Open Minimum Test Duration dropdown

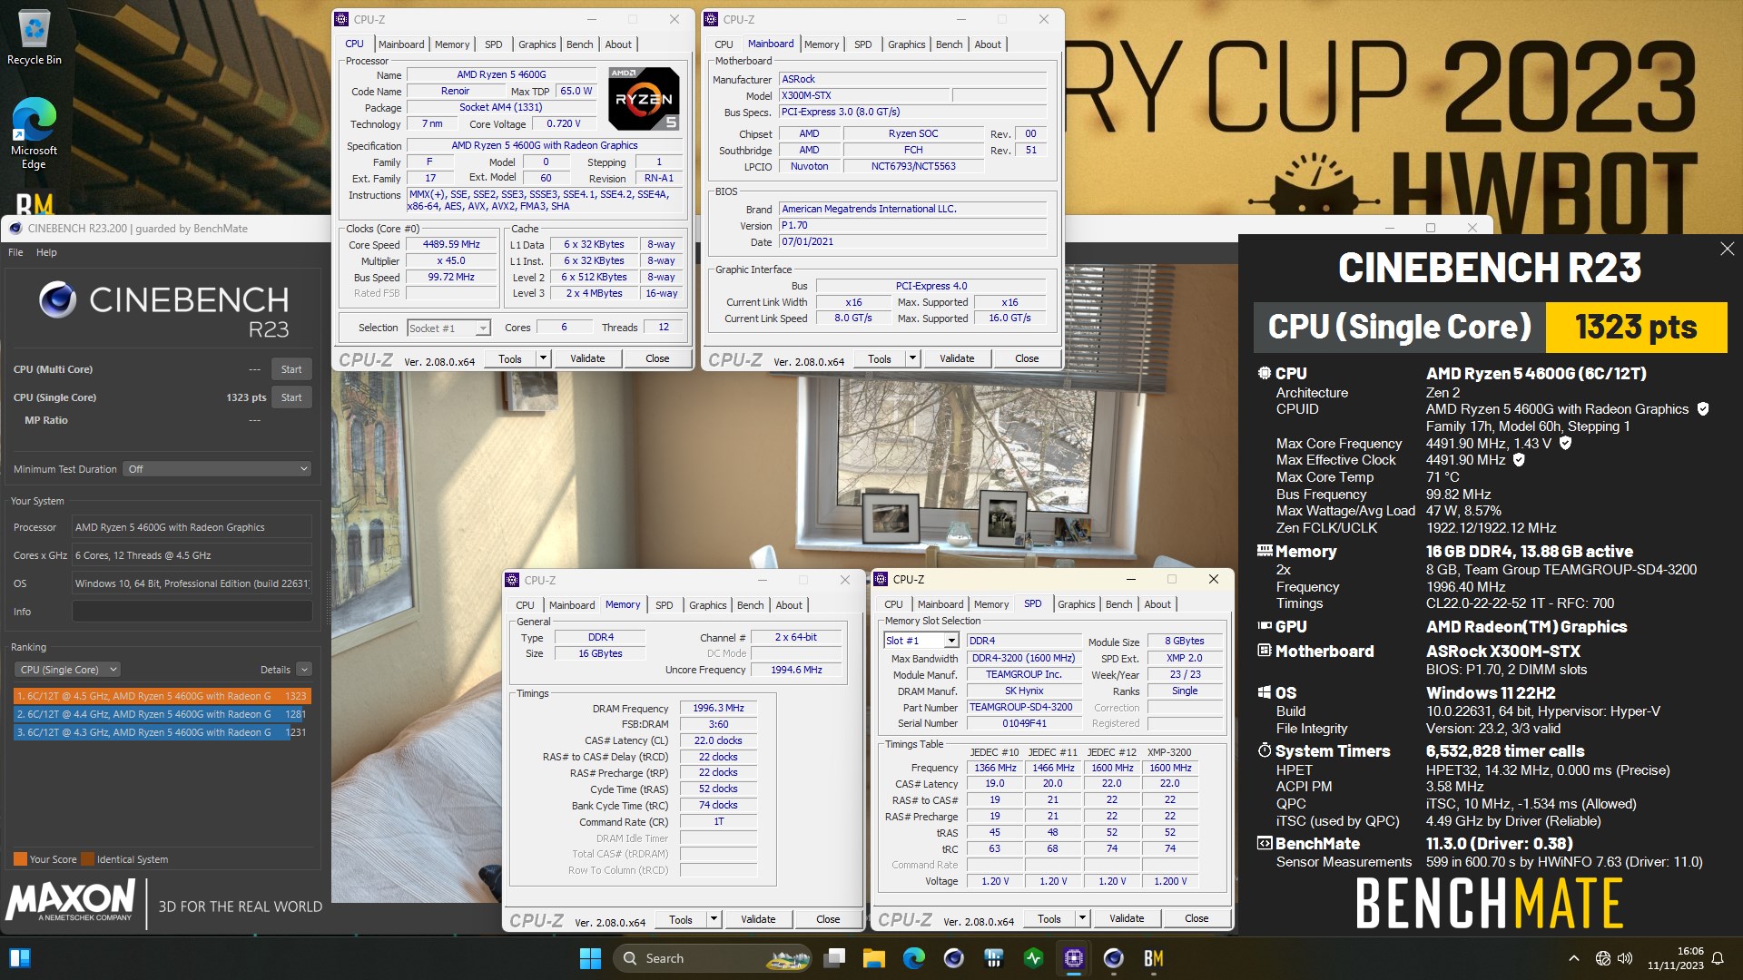(218, 469)
